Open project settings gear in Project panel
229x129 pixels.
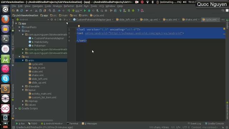point(60,19)
